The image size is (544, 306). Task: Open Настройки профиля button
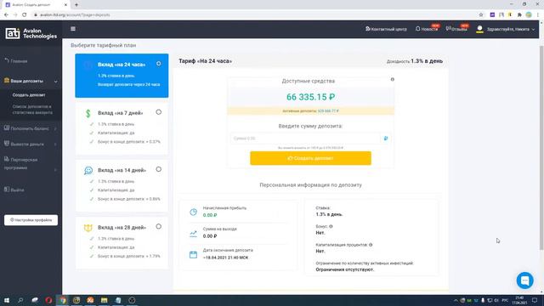pos(31,220)
